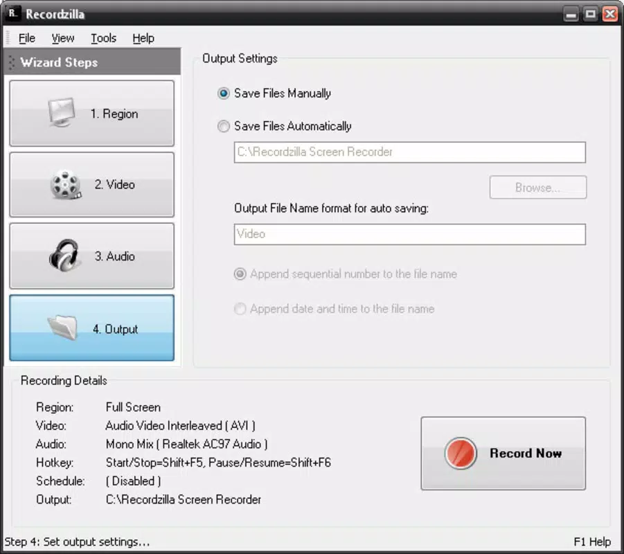Click the Browse... button

(x=538, y=187)
